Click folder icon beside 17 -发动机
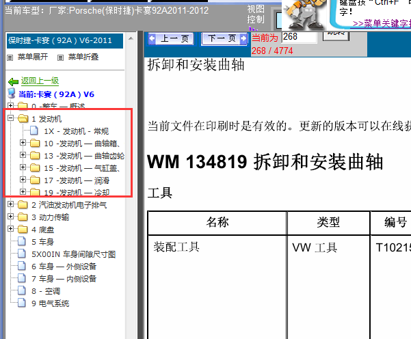Image resolution: width=411 pixels, height=339 pixels. [35, 180]
